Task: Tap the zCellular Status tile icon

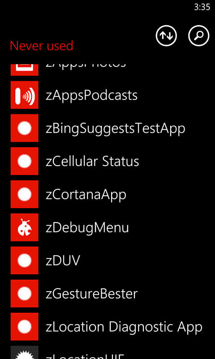Action: point(25,161)
